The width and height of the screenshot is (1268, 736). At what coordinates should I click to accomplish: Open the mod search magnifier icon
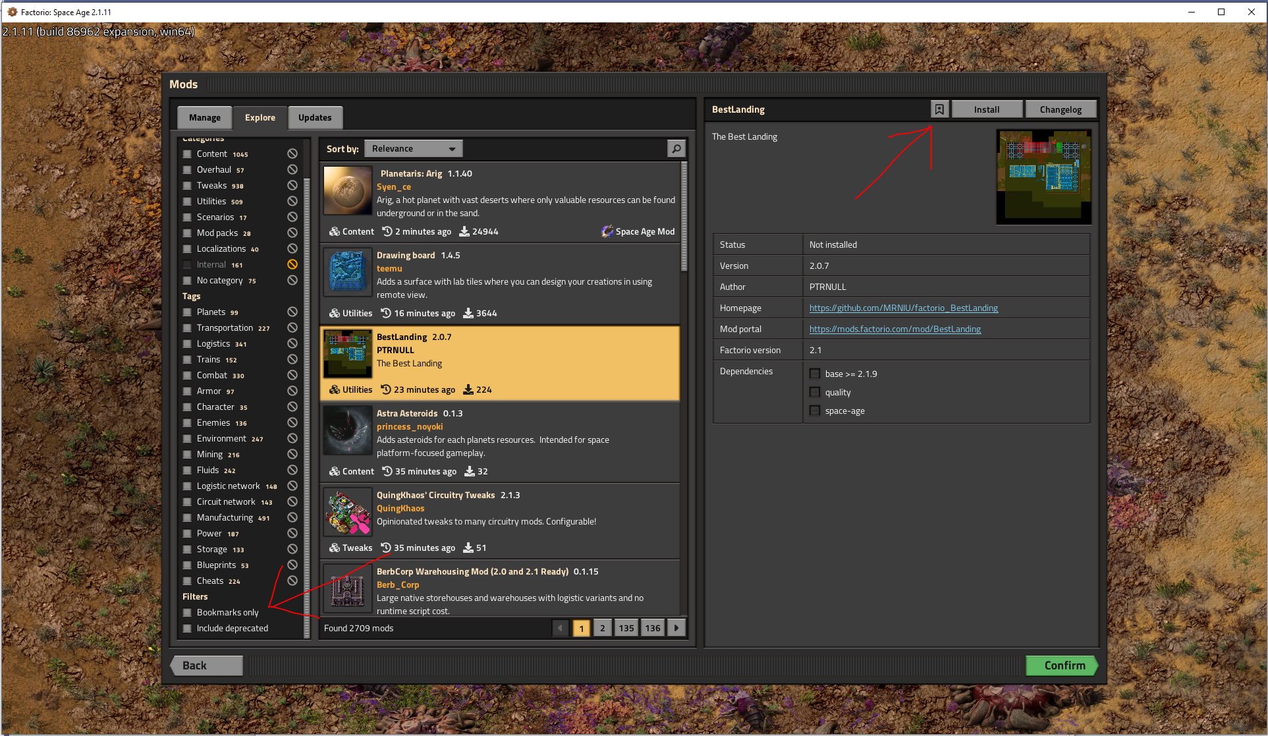pyautogui.click(x=676, y=148)
